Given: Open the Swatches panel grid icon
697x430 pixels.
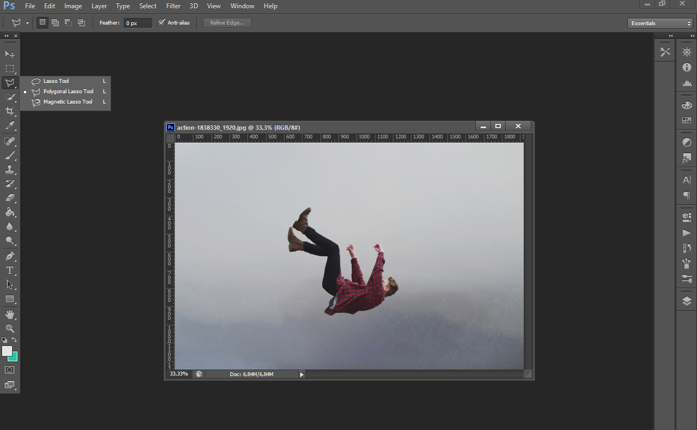Looking at the screenshot, I should coord(687,120).
